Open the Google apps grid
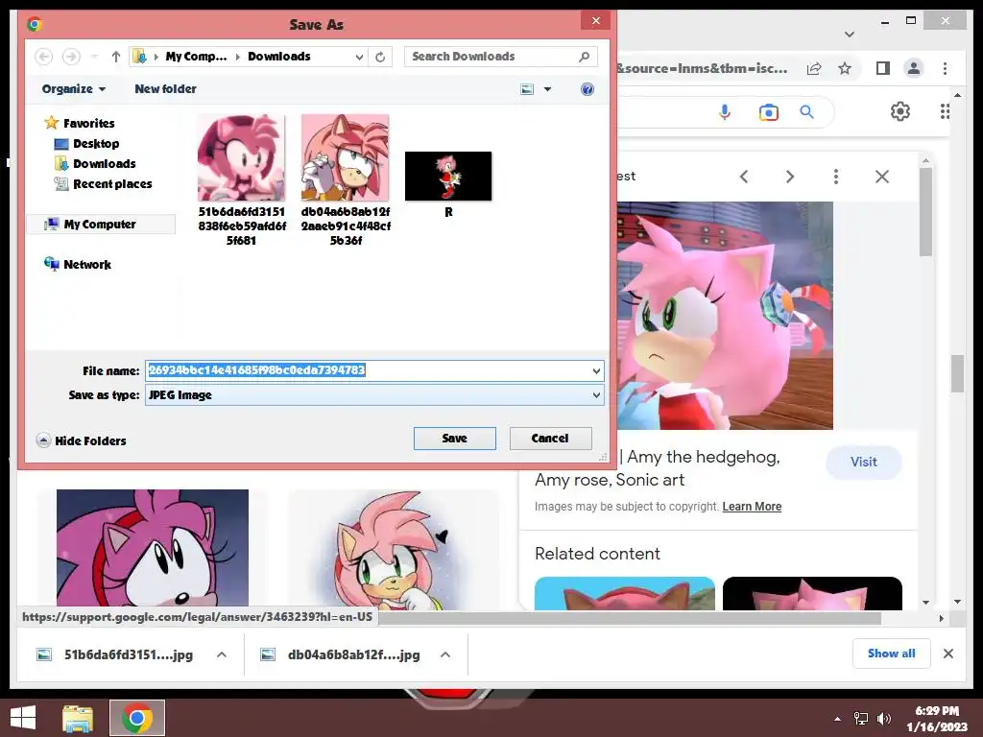Screen dimensions: 983x737 point(945,111)
